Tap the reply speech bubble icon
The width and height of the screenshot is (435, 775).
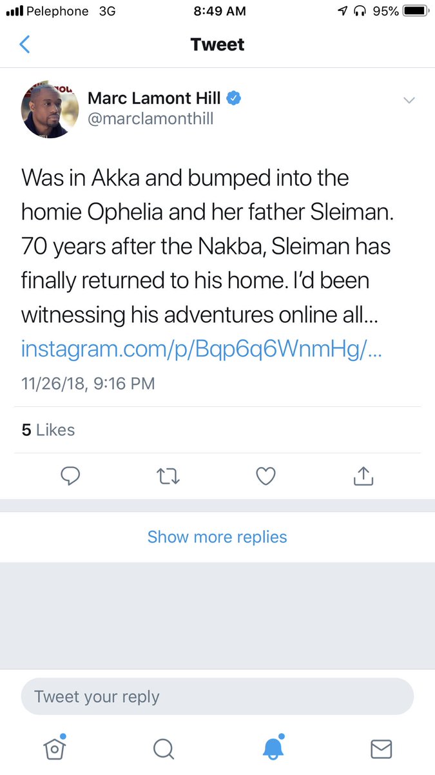click(70, 477)
